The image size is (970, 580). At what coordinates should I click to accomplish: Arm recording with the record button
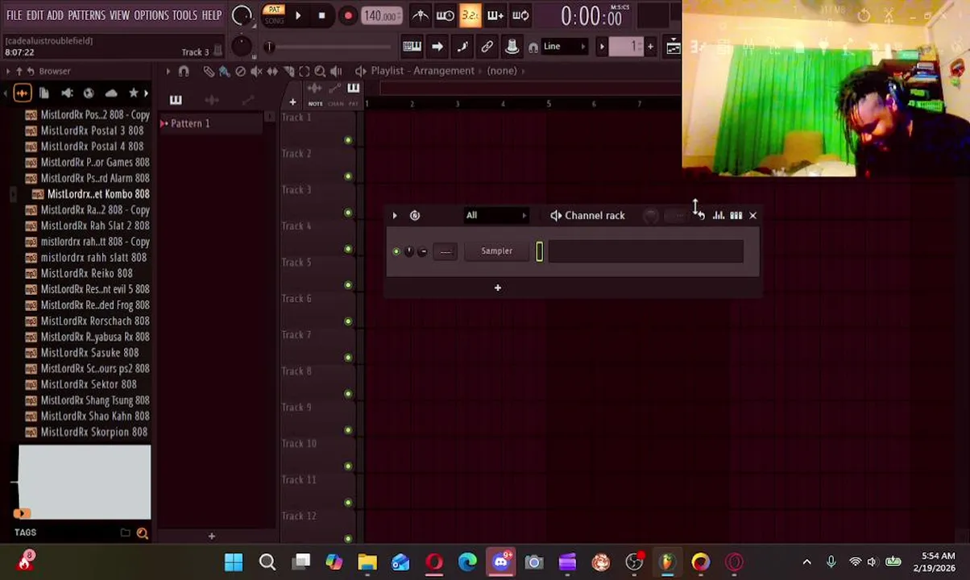point(347,15)
